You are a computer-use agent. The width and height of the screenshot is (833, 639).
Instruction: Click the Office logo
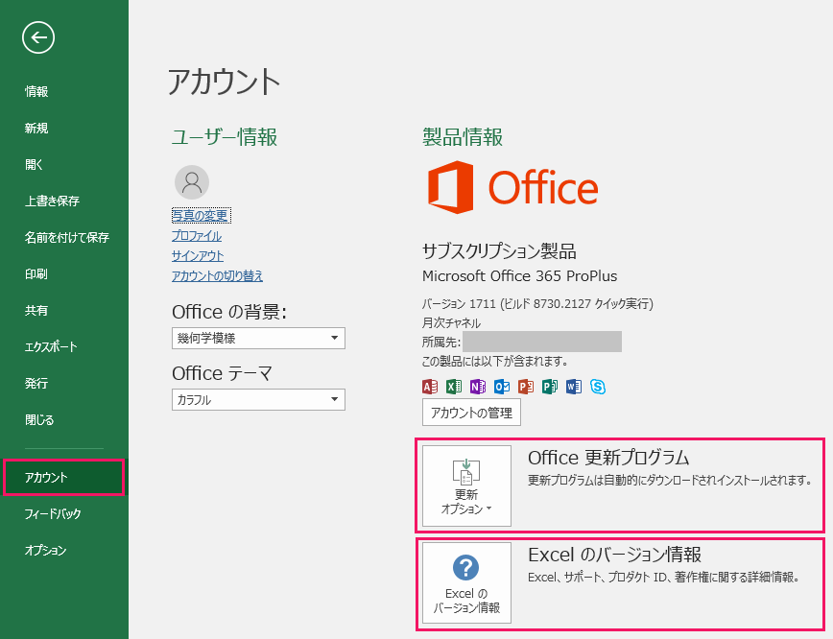click(x=512, y=187)
